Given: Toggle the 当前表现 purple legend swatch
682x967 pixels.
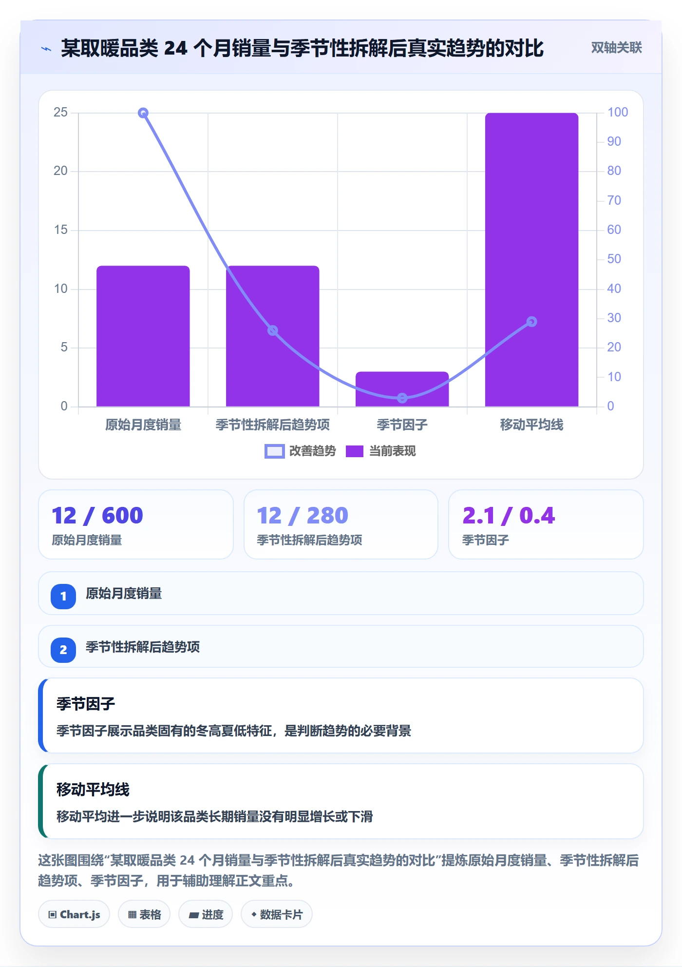Looking at the screenshot, I should pos(355,451).
